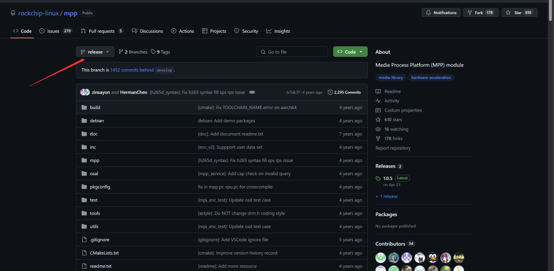Click the stars icon next to 610 stars
The image size is (554, 271).
click(378, 120)
